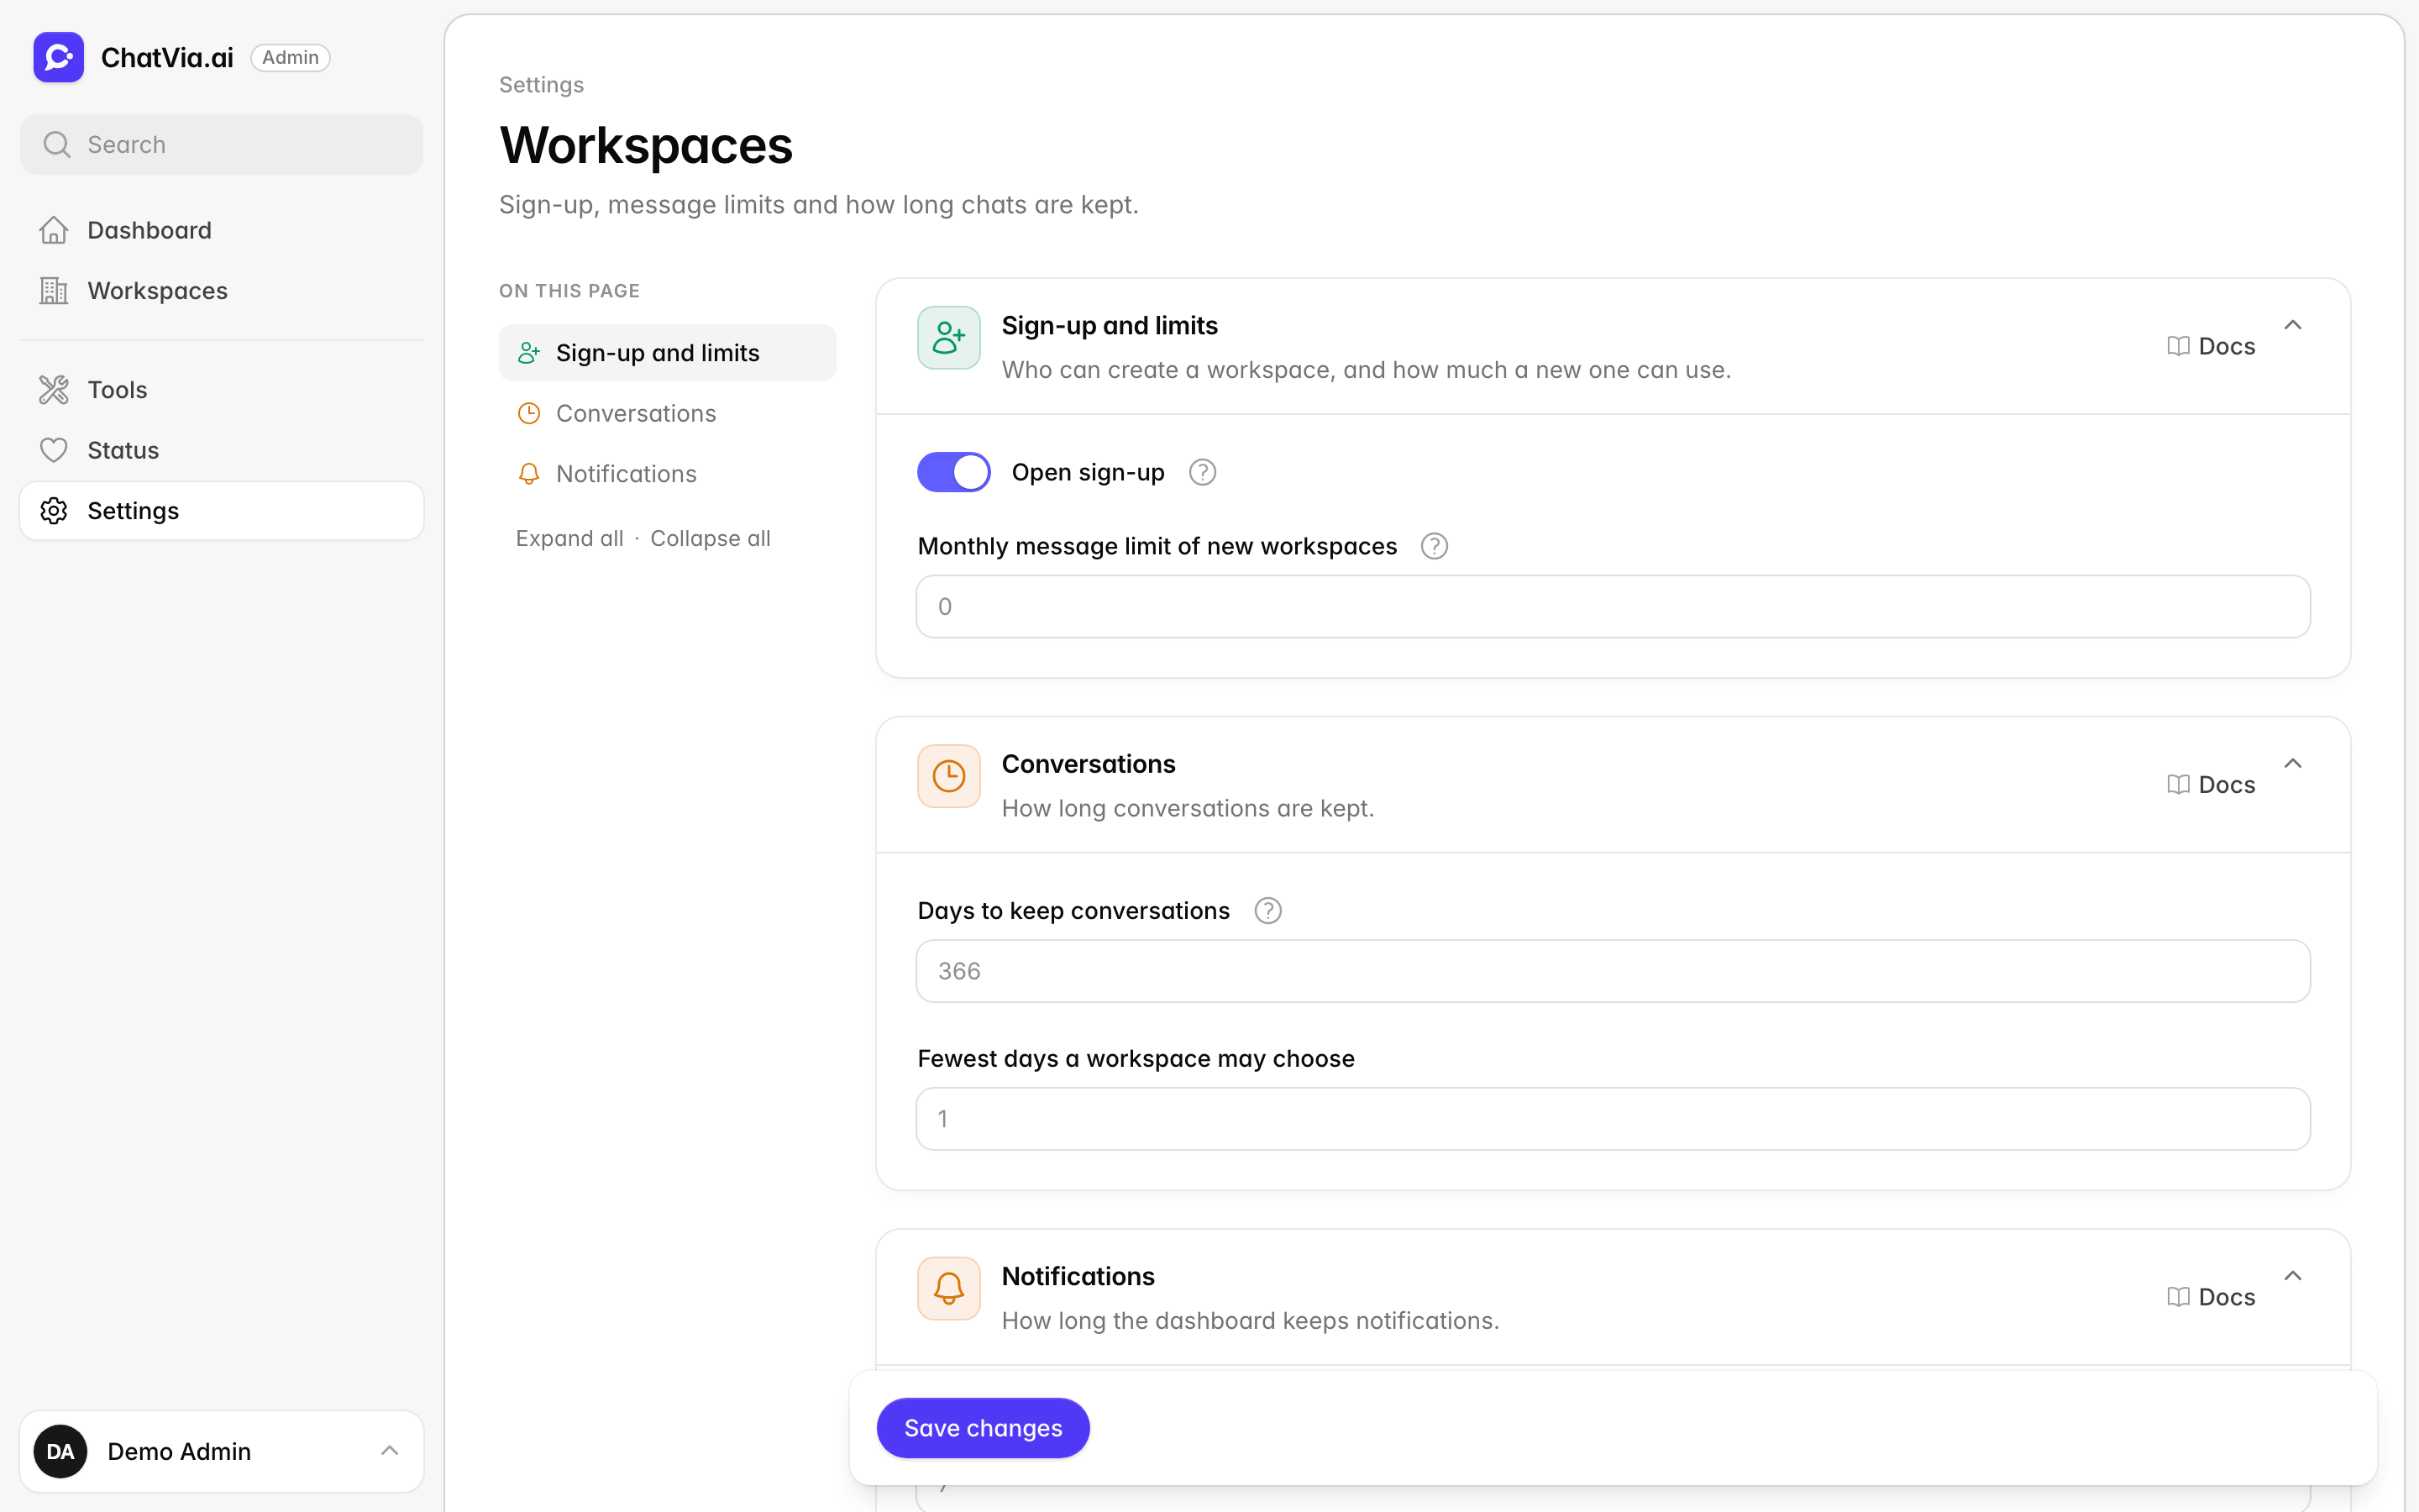The image size is (2419, 1512).
Task: Click the DA avatar icon
Action: tap(60, 1451)
